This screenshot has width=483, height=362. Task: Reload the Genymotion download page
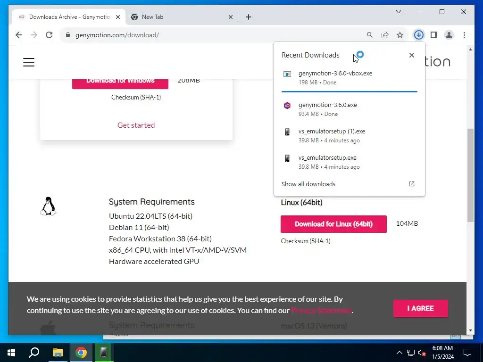(49, 35)
